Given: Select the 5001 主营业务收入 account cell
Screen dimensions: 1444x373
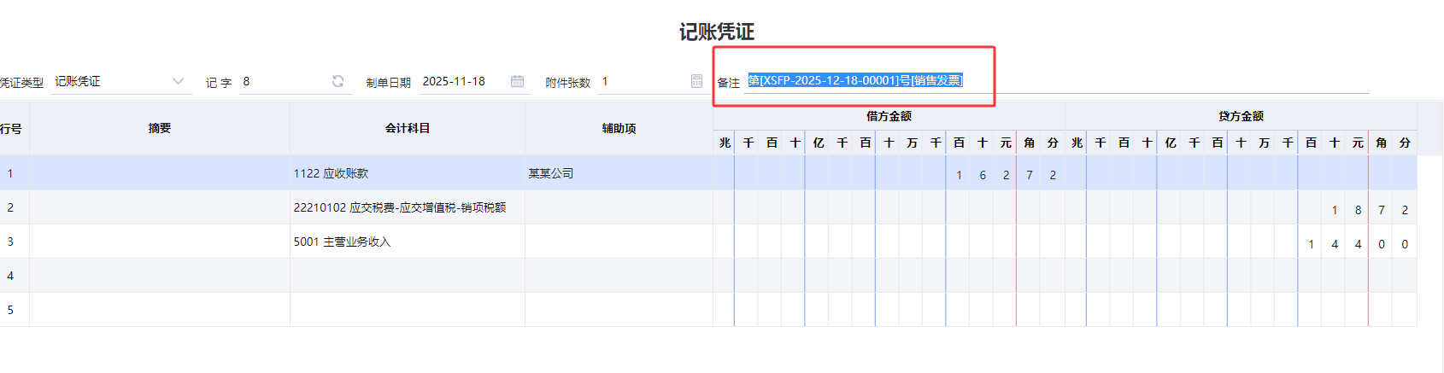Looking at the screenshot, I should [x=408, y=242].
